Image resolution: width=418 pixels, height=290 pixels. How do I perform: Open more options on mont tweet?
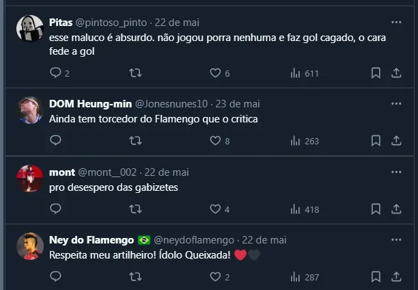tap(396, 172)
